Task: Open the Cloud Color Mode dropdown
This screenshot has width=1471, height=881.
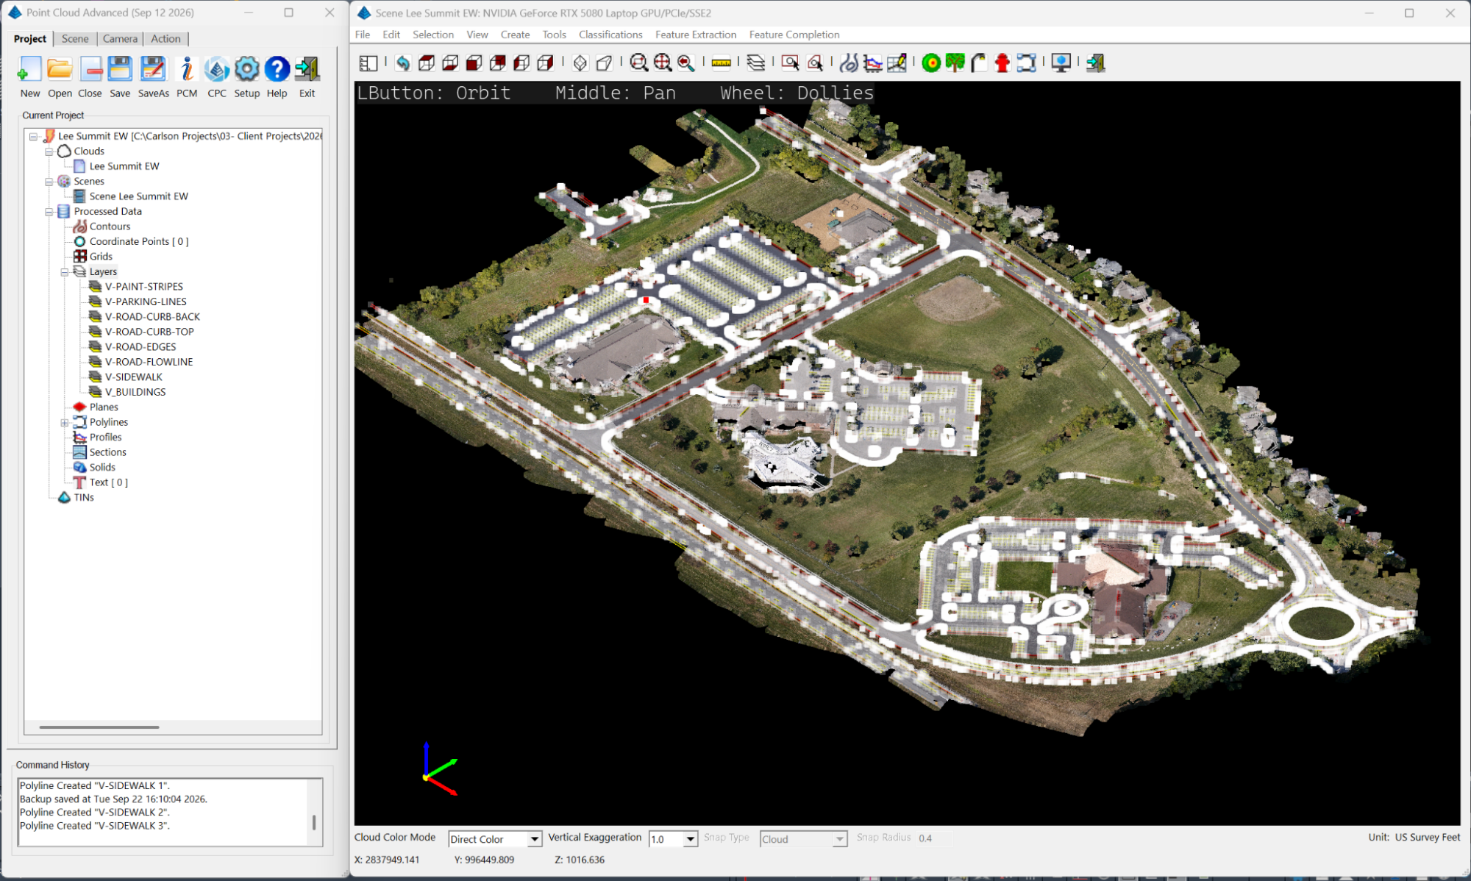Action: (x=495, y=839)
